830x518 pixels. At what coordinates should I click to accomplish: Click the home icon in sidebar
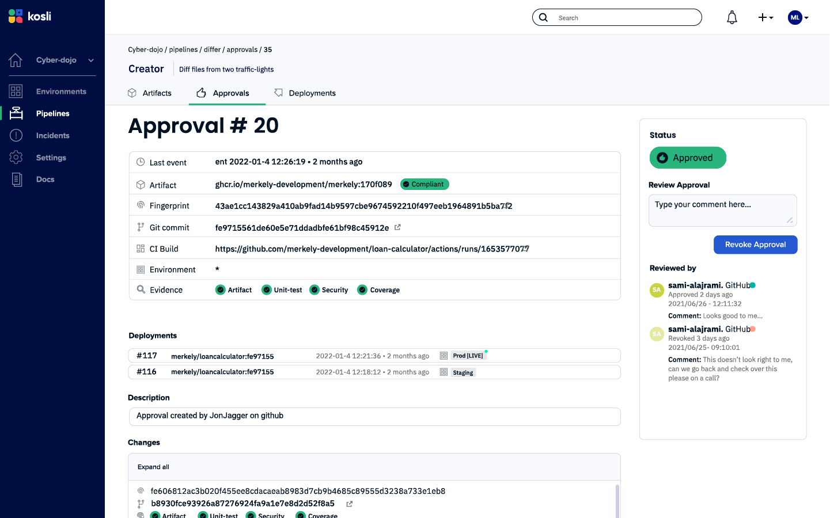[16, 60]
